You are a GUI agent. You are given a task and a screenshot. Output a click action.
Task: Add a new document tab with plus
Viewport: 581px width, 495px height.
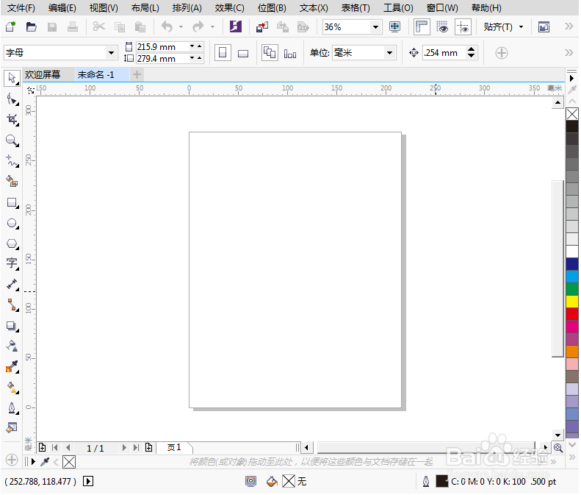137,74
